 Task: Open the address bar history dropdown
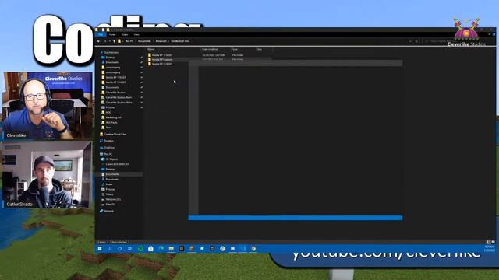411,41
